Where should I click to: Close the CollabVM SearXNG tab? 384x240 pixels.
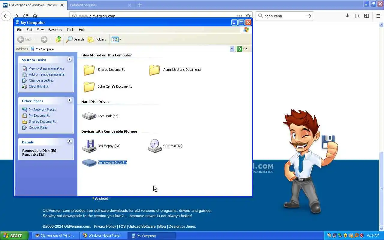(130, 5)
